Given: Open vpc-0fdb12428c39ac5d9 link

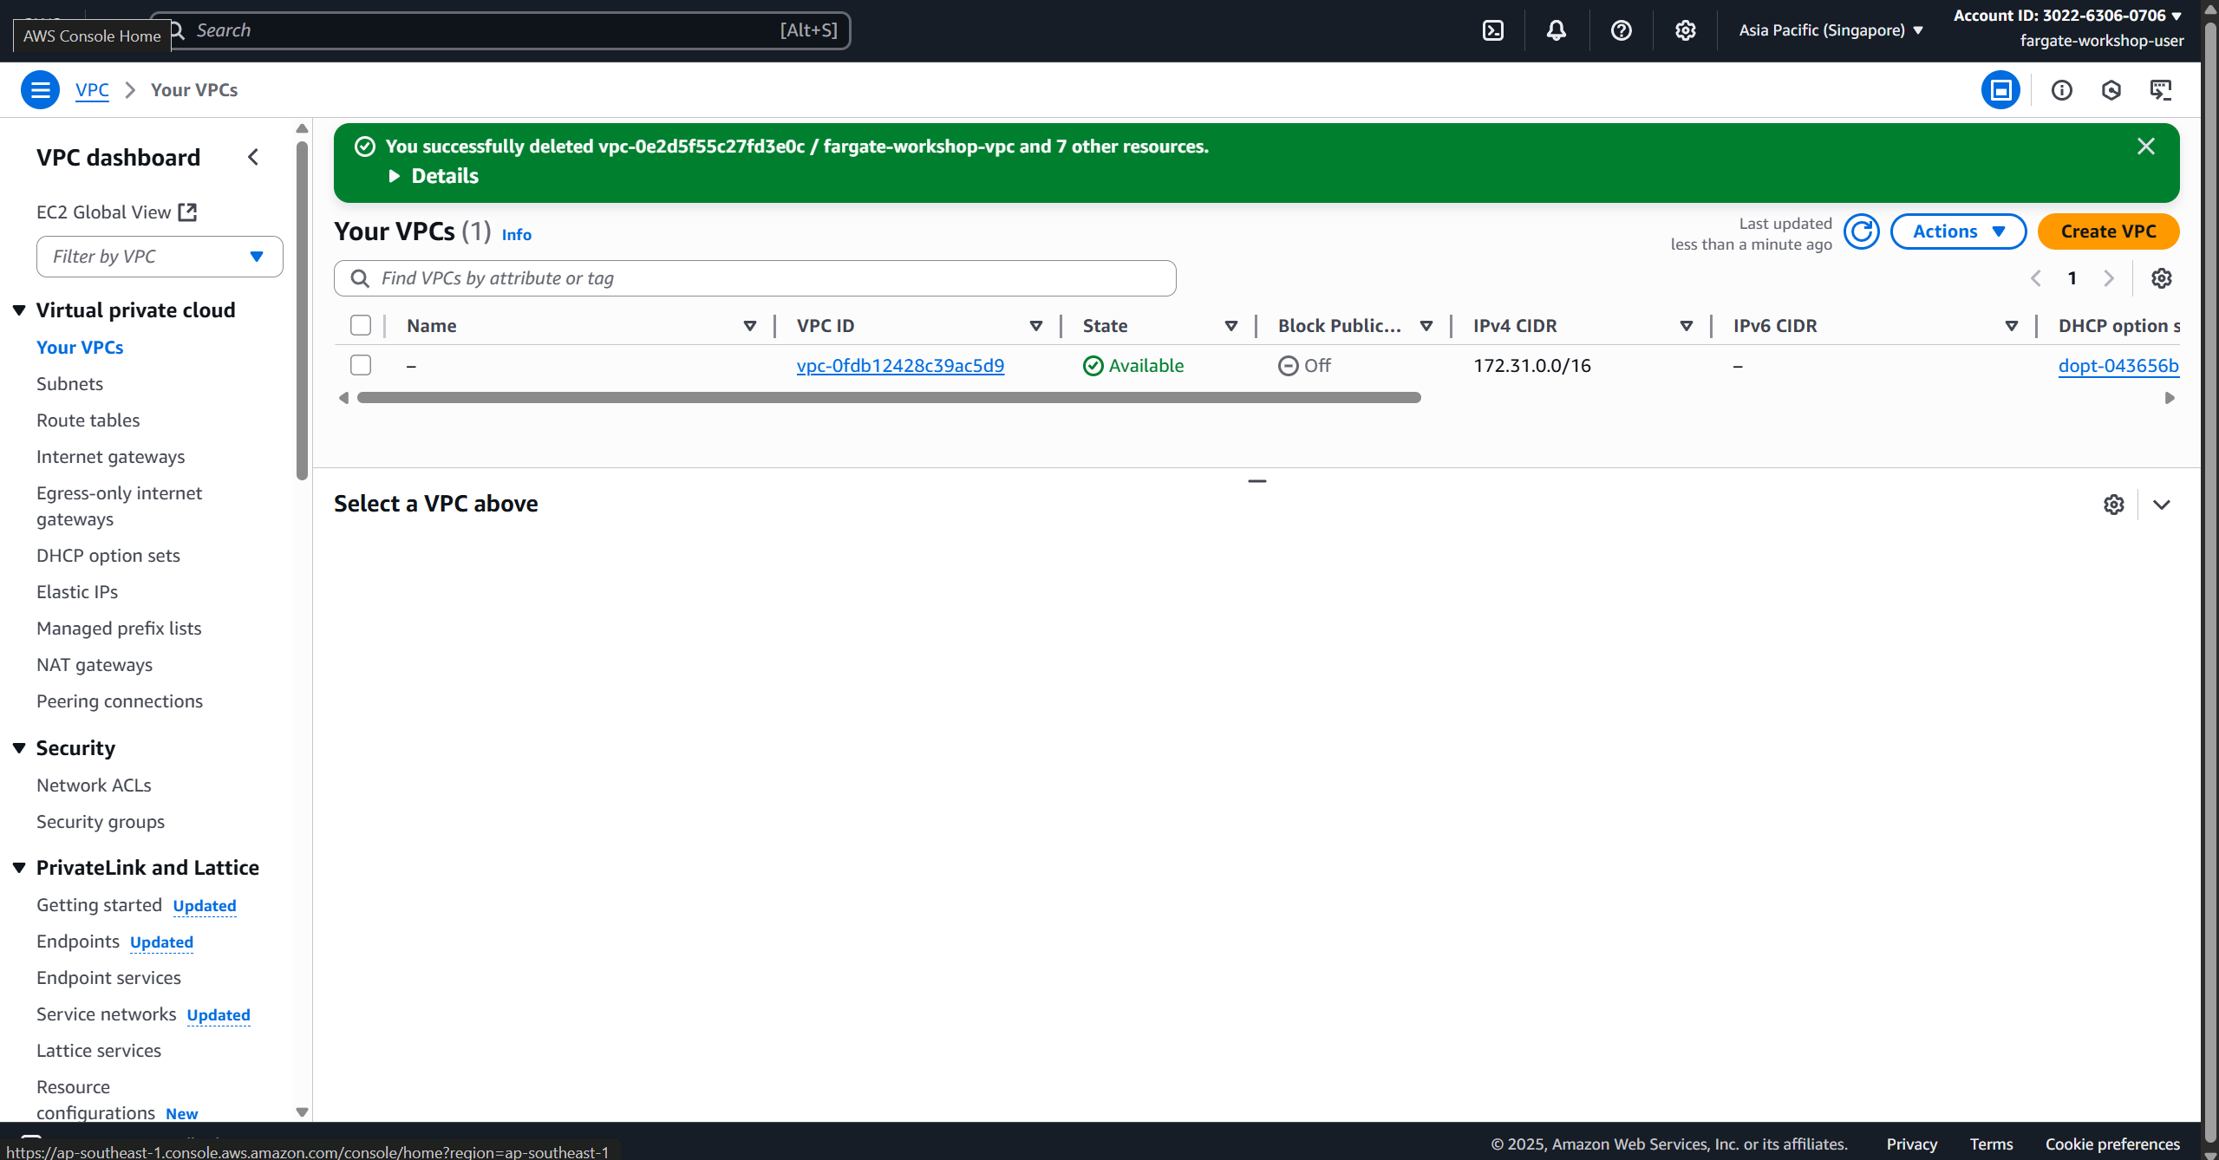Looking at the screenshot, I should click(900, 366).
